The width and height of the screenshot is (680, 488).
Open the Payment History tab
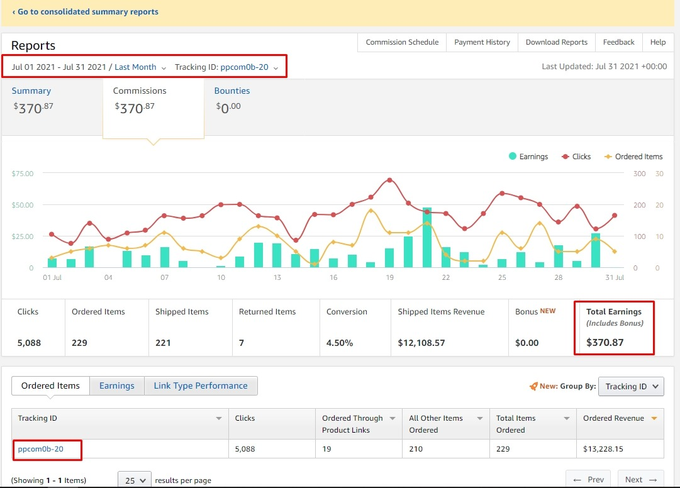482,42
